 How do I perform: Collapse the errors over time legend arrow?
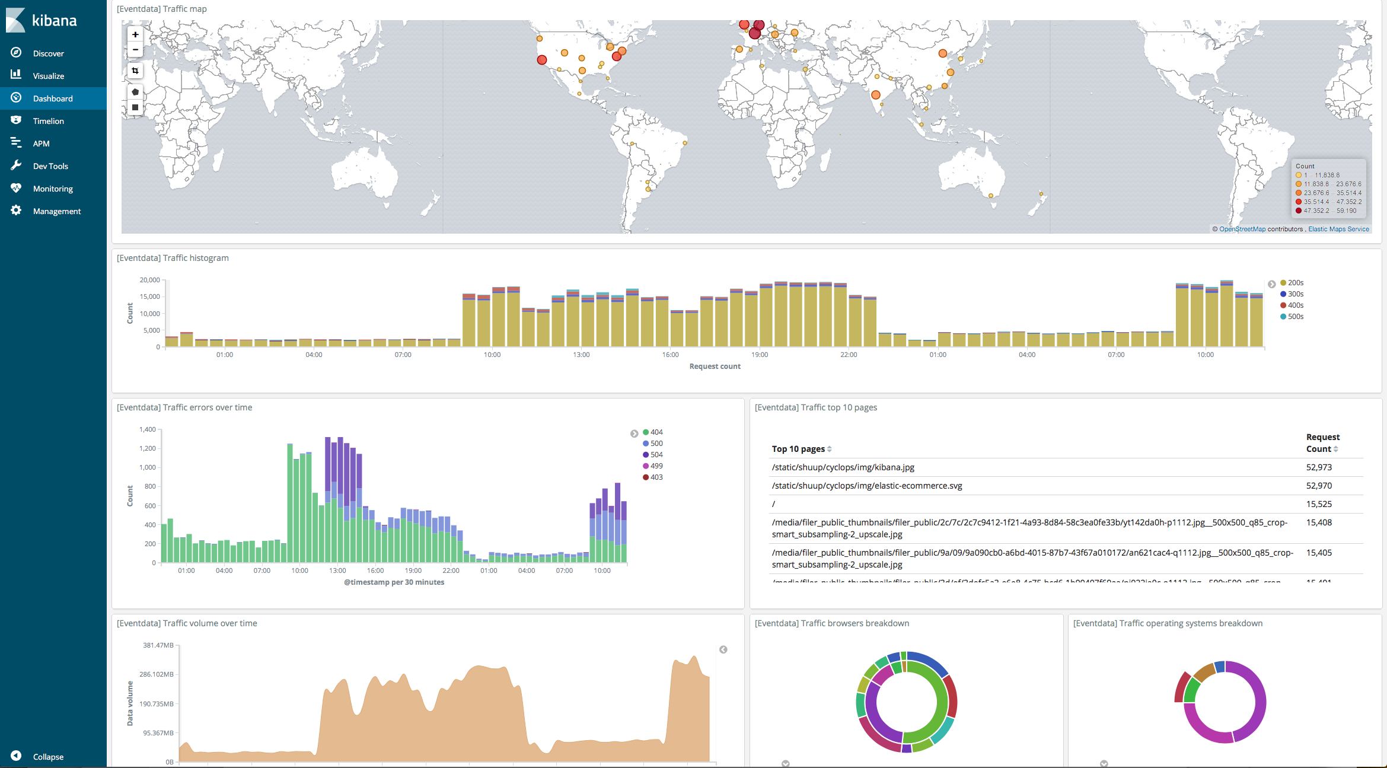tap(634, 434)
